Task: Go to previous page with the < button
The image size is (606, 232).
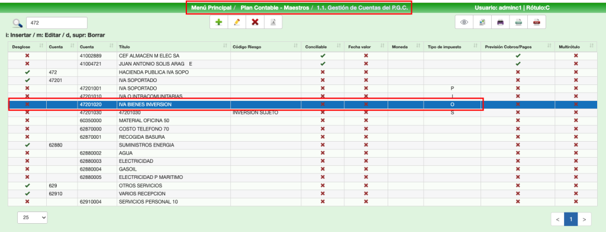Action: point(557,219)
